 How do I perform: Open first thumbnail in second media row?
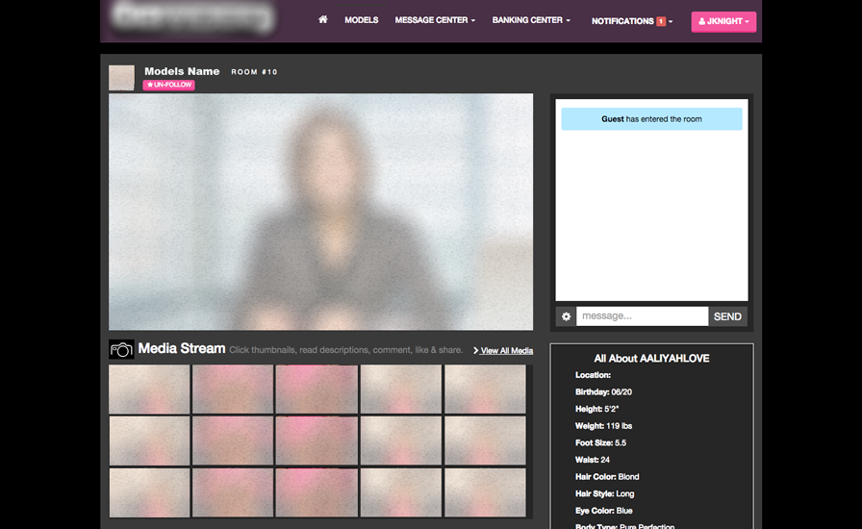tap(149, 441)
